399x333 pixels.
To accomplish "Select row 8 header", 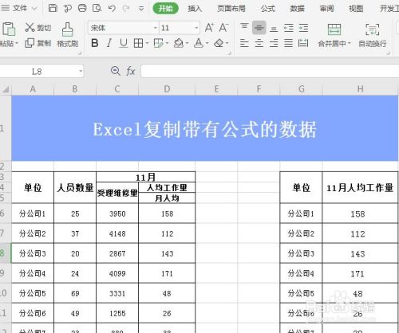I will click(5, 253).
